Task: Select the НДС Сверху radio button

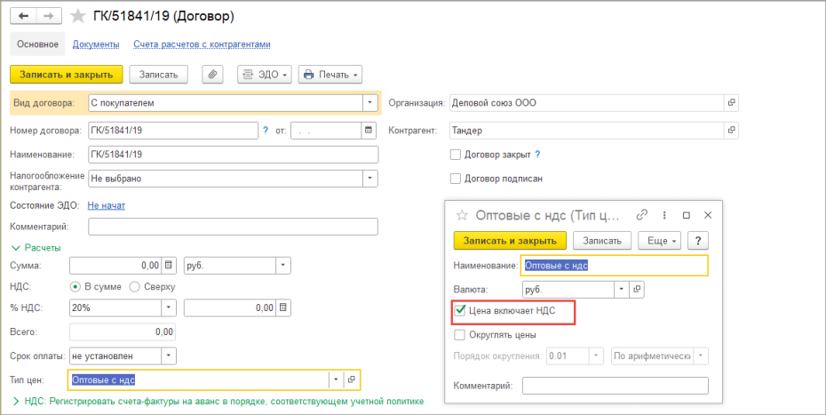Action: click(x=134, y=287)
